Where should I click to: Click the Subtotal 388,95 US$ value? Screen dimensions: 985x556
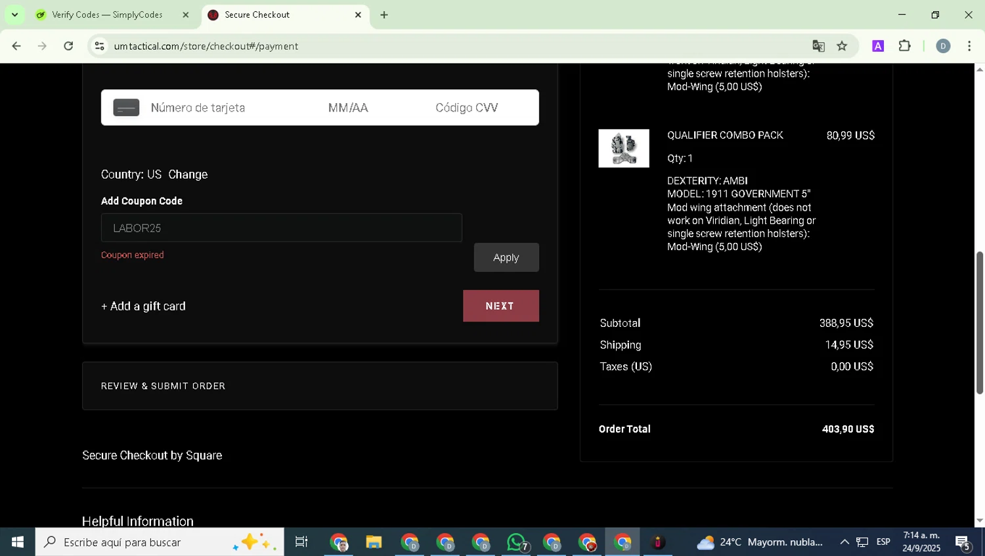(846, 323)
